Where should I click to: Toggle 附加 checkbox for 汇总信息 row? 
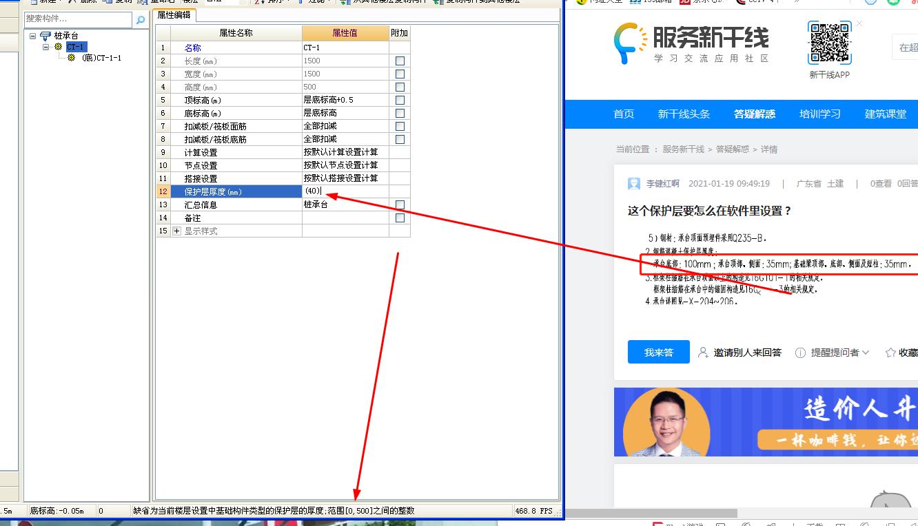pyautogui.click(x=400, y=204)
